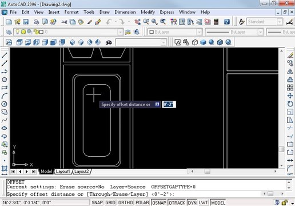
Task: Click the Save icon in Standard toolbar
Action: [x=26, y=22]
